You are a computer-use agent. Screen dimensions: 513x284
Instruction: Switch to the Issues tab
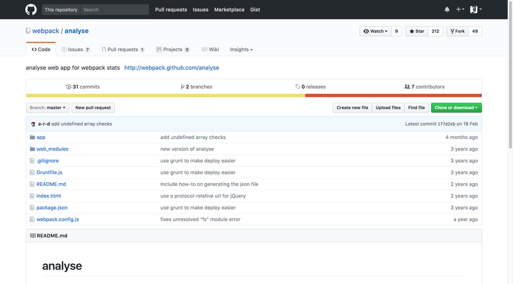(x=76, y=49)
